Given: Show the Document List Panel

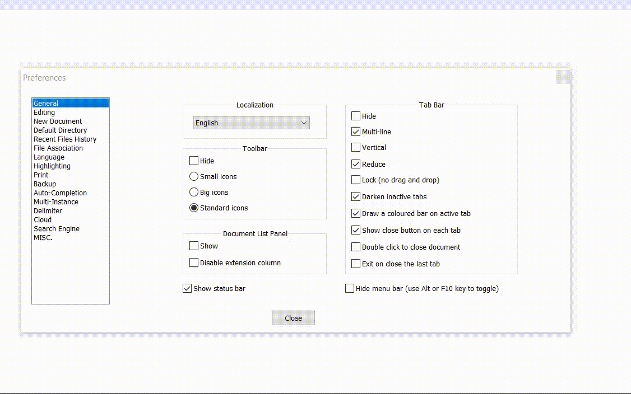Looking at the screenshot, I should click(x=193, y=246).
